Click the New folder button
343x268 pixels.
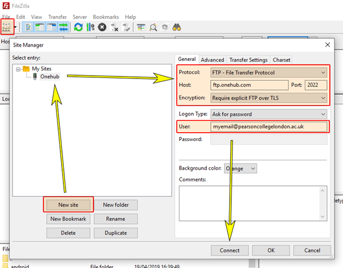[116, 205]
